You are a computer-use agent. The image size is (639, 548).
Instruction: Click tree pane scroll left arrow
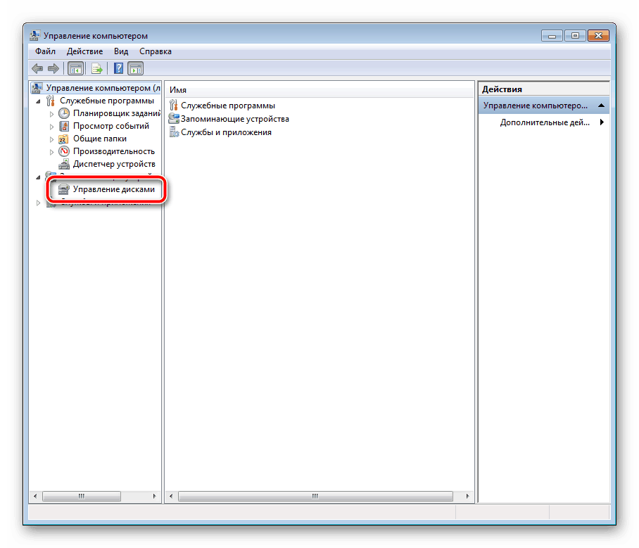(x=35, y=496)
